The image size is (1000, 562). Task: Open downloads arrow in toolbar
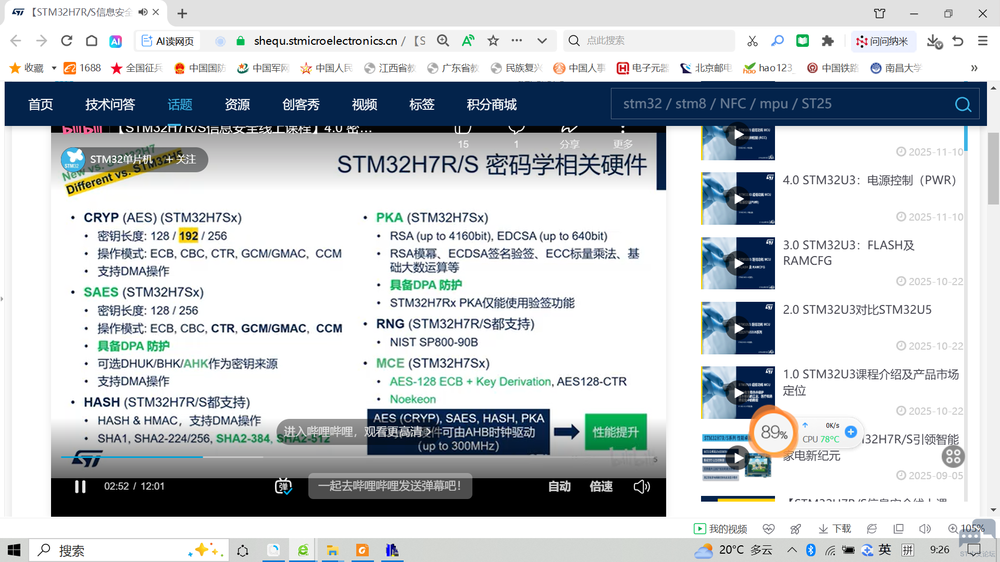pos(934,41)
